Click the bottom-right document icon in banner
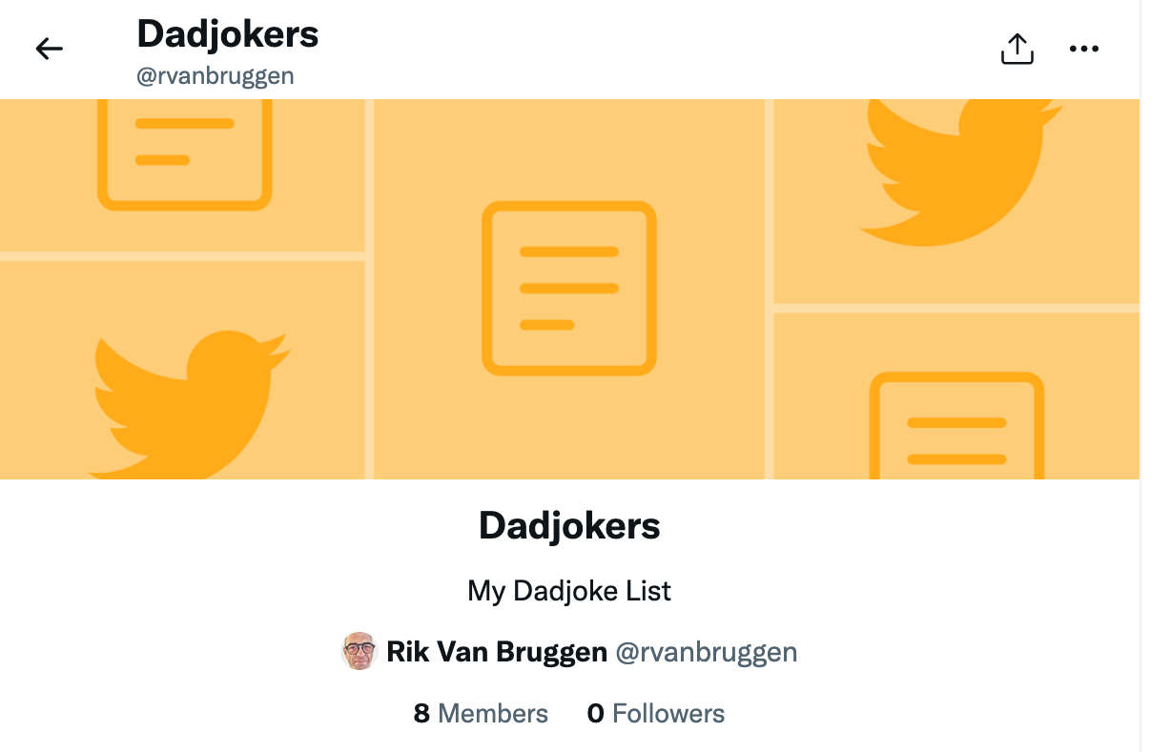 tap(956, 425)
